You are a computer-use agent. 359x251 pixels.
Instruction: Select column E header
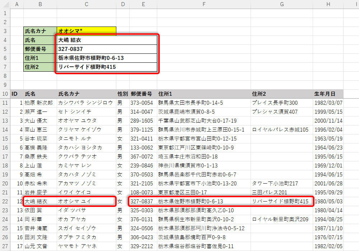point(143,4)
